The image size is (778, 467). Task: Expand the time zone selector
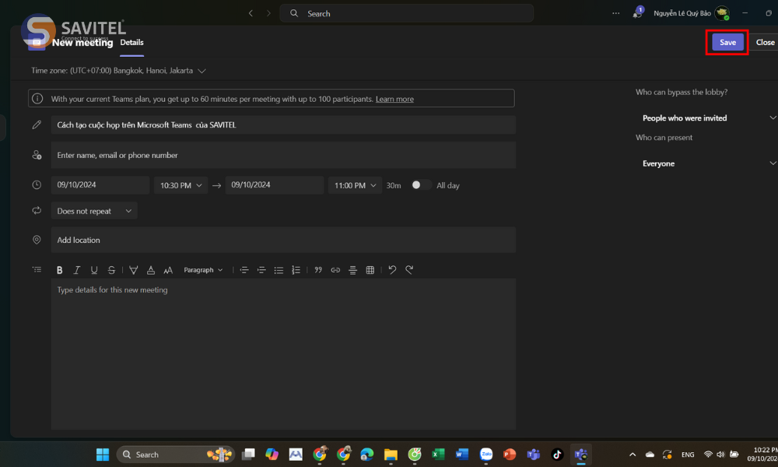[x=202, y=71]
